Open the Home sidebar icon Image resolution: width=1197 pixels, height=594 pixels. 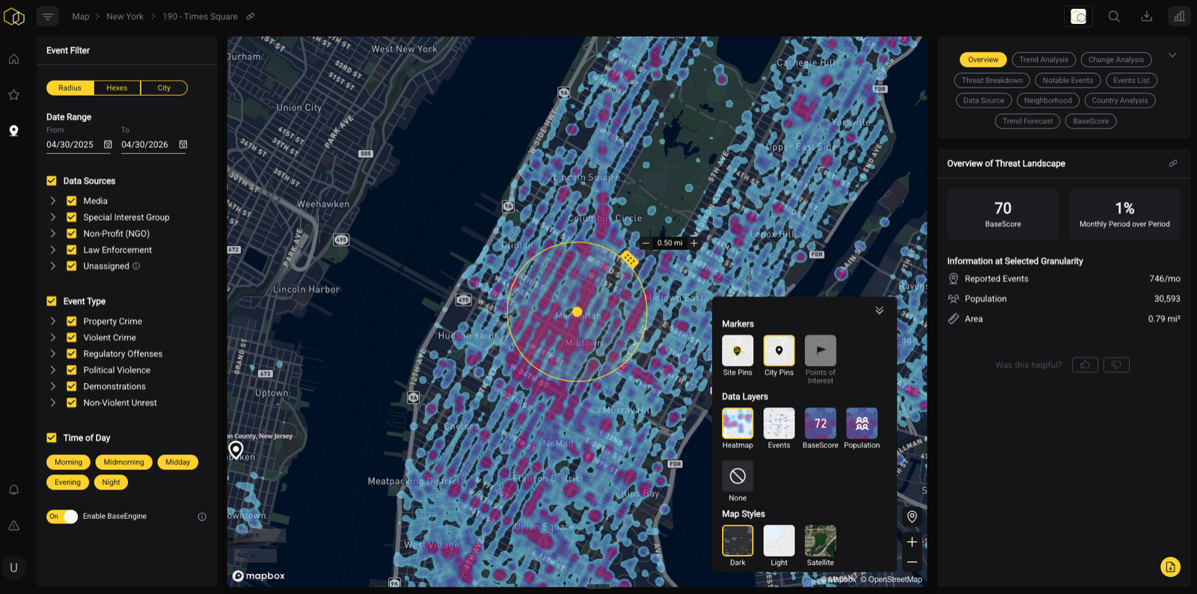(14, 59)
